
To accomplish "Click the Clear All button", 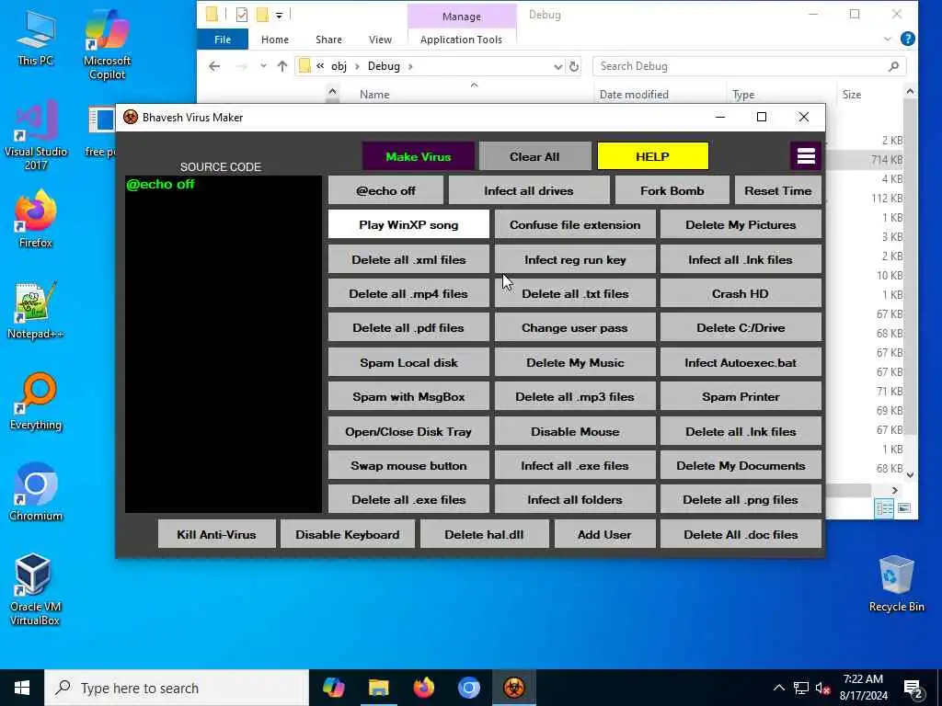I will (x=534, y=156).
